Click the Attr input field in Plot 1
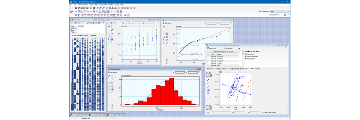The width and height of the screenshot is (360, 120). tap(128, 23)
